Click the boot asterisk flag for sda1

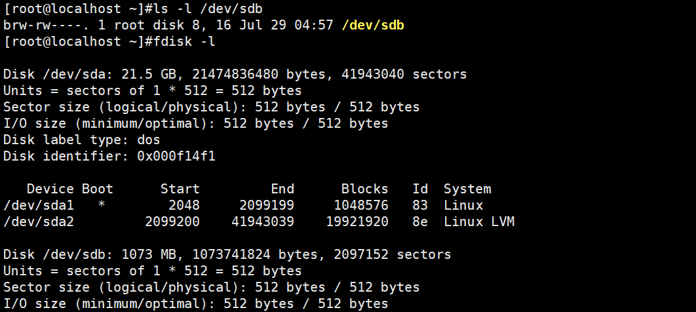102,204
